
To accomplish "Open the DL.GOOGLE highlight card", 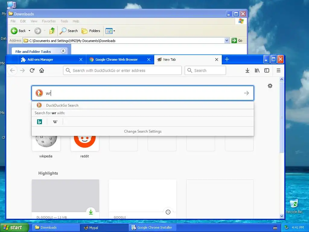I will coord(65,199).
